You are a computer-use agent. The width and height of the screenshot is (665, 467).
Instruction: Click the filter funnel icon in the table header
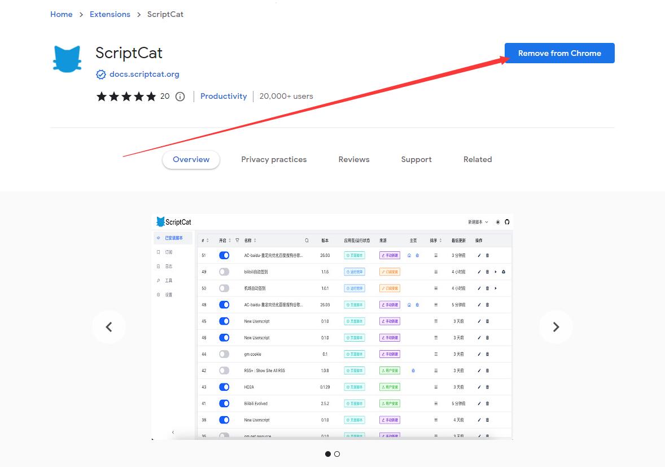(237, 241)
